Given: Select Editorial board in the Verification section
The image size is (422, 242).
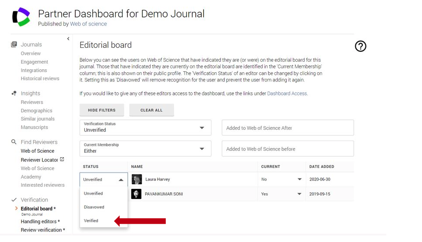Looking at the screenshot, I should pos(38,208).
